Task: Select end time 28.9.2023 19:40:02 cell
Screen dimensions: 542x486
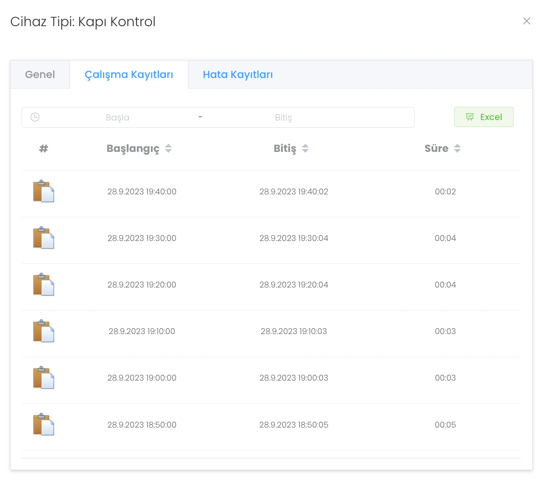Action: click(x=293, y=192)
